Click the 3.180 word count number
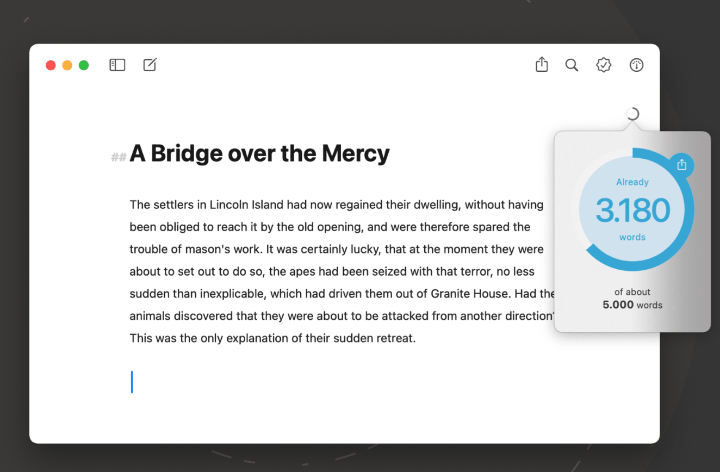The image size is (720, 472). click(632, 210)
